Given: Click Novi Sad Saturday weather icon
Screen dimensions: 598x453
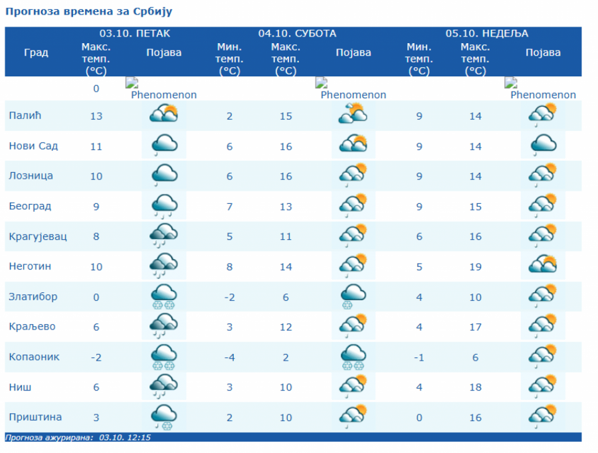Looking at the screenshot, I should [x=353, y=145].
